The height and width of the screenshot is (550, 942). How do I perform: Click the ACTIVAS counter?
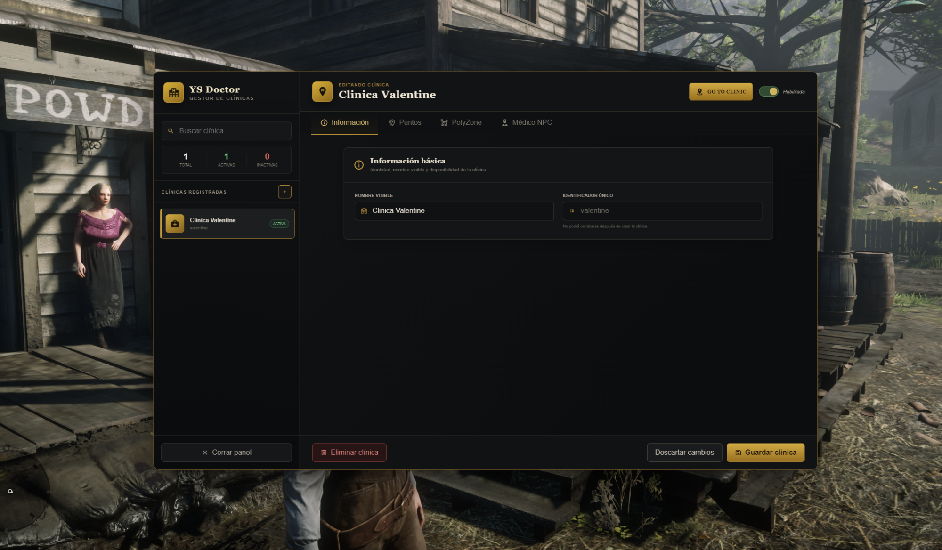point(227,160)
